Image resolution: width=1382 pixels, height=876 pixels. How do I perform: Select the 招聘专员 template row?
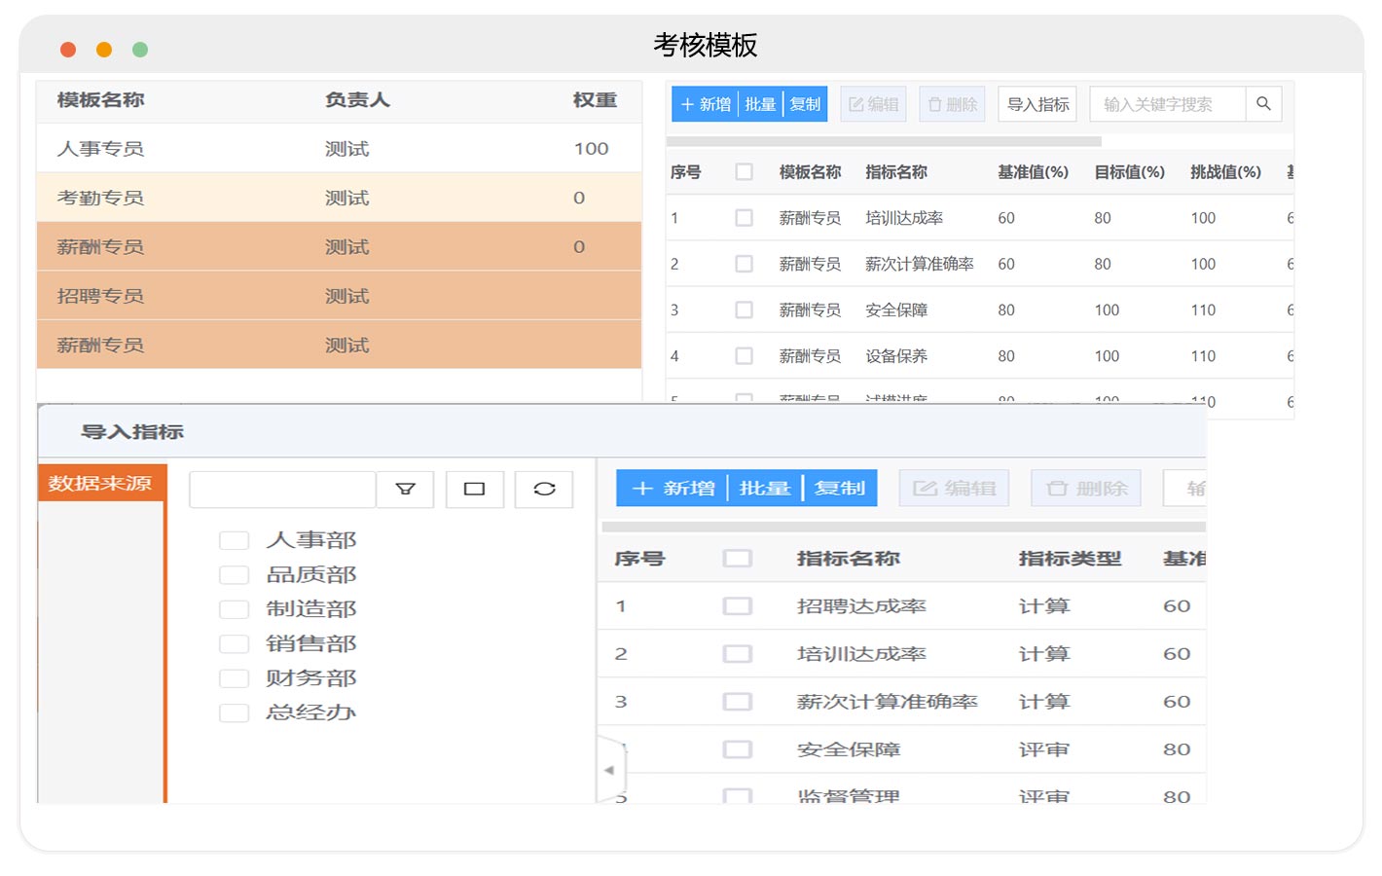click(339, 296)
